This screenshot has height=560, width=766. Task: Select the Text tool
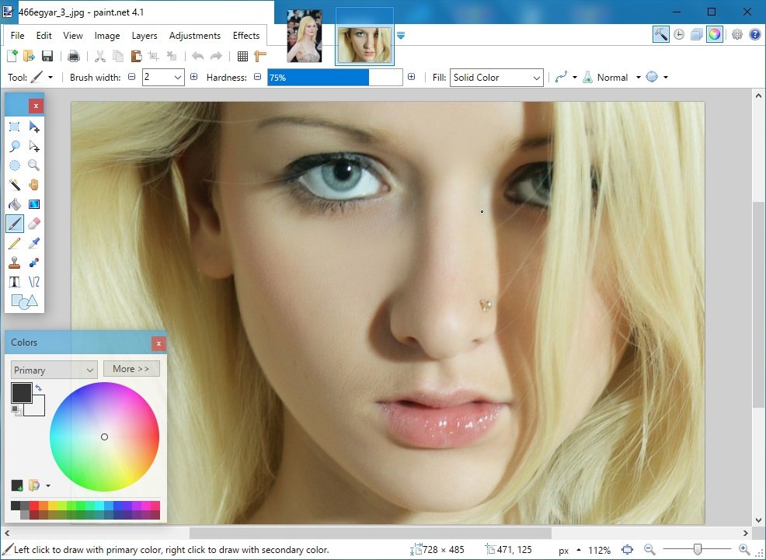tap(14, 282)
